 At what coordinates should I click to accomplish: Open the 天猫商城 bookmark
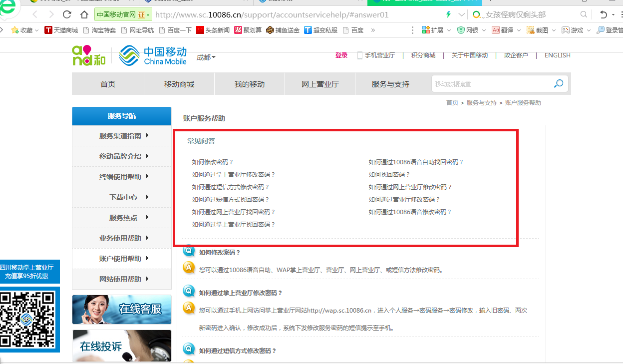[x=61, y=30]
